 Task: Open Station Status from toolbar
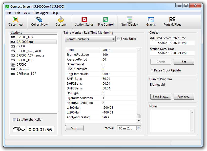tap(84, 20)
